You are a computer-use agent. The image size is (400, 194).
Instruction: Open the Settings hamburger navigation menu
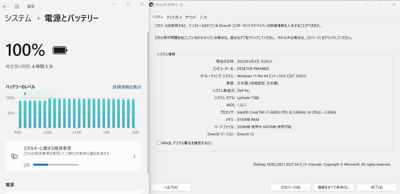[x=17, y=6]
